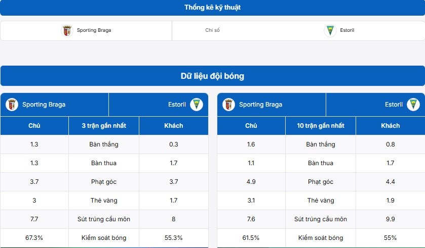Click Sporting Braga crest in 3-match panel
This screenshot has width=425, height=248.
coord(12,105)
